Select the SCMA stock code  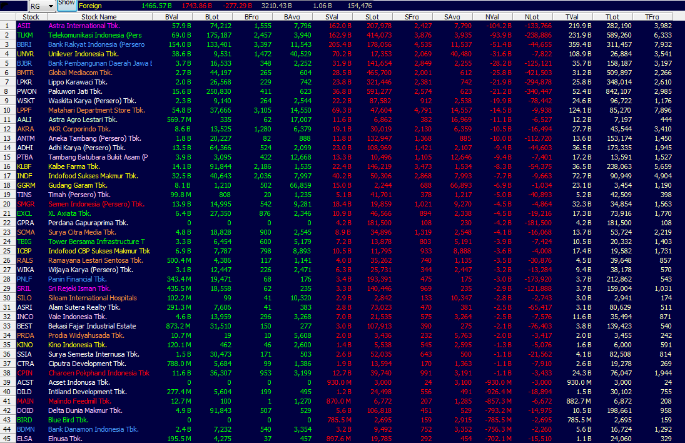click(26, 232)
